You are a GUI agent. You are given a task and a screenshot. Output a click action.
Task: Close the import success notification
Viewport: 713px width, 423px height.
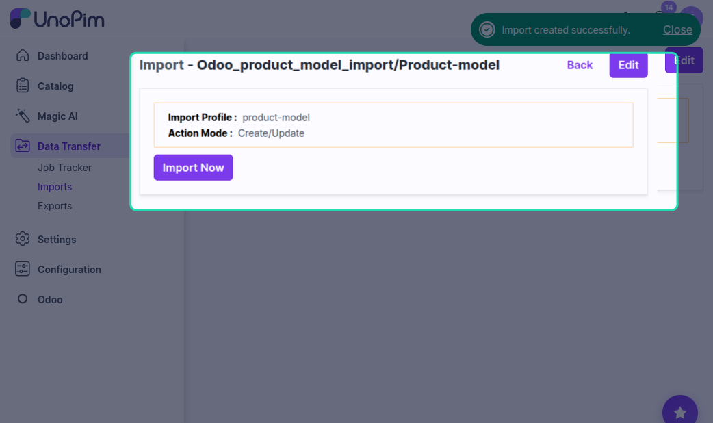point(677,29)
